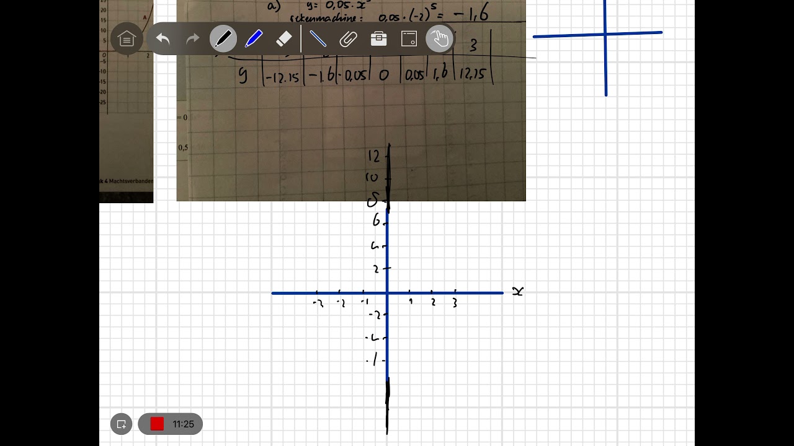Screen dimensions: 794x446
Task: Select the notebook photo with the value table
Action: point(351,100)
